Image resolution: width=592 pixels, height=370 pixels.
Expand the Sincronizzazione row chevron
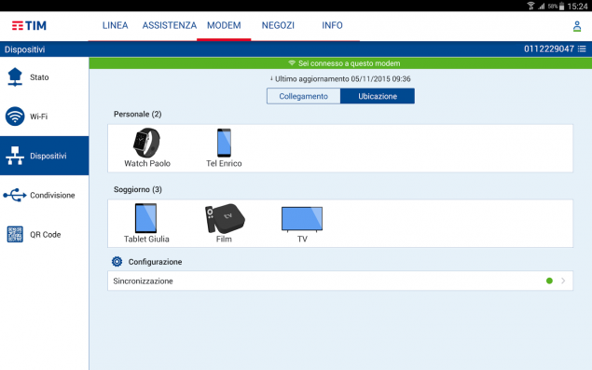(x=563, y=281)
